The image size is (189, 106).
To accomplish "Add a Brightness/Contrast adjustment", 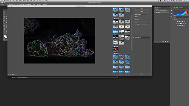I will click(177, 21).
